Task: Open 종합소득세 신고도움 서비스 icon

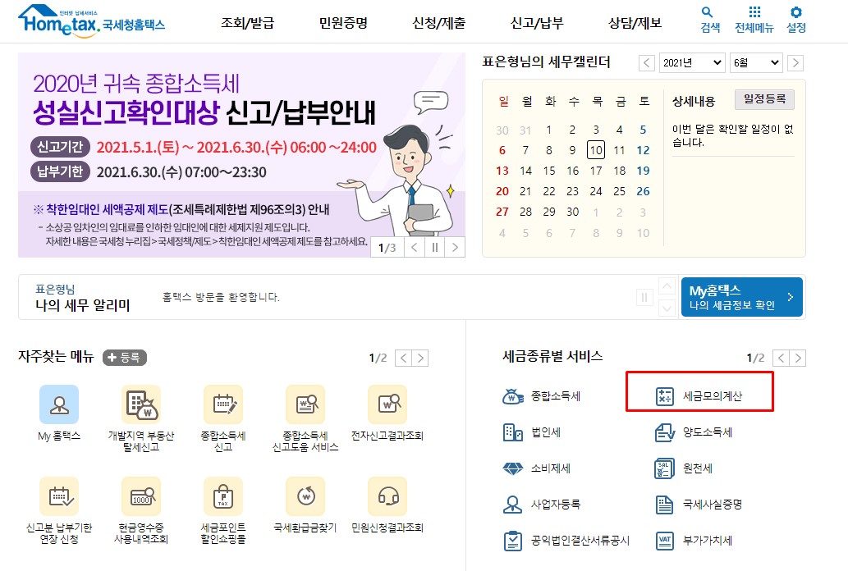Action: point(305,404)
